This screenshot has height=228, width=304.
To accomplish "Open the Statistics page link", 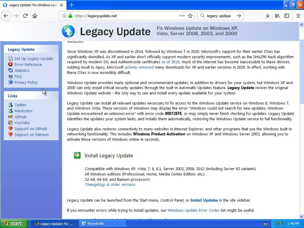I will click(22, 71).
